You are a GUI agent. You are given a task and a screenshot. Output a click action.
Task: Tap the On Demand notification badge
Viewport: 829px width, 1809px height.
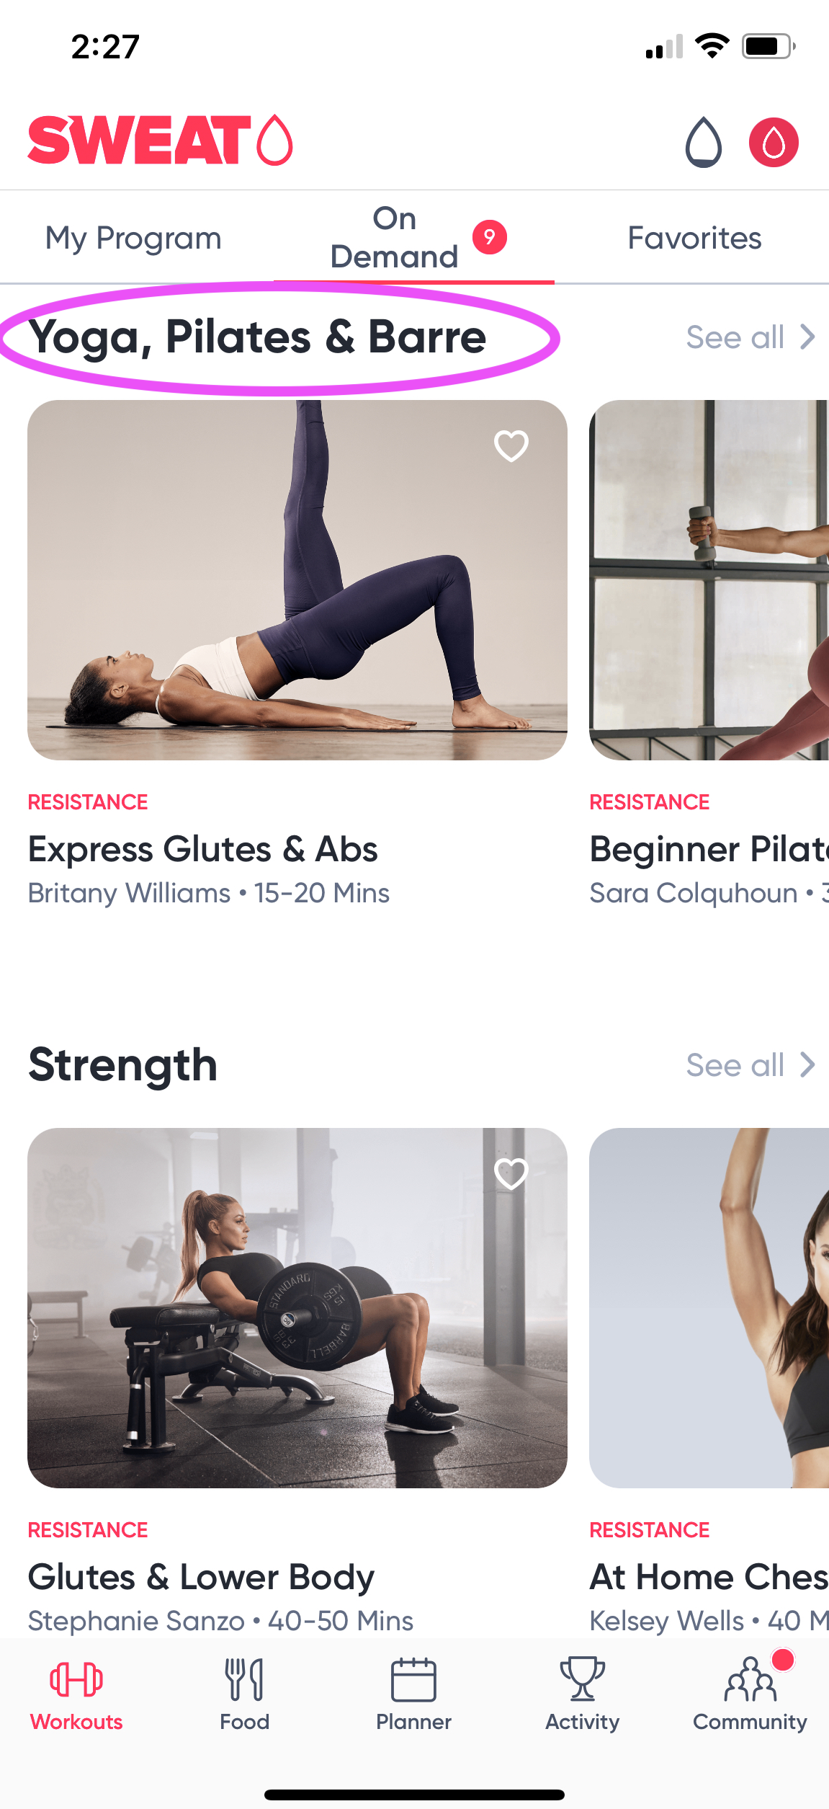[490, 237]
